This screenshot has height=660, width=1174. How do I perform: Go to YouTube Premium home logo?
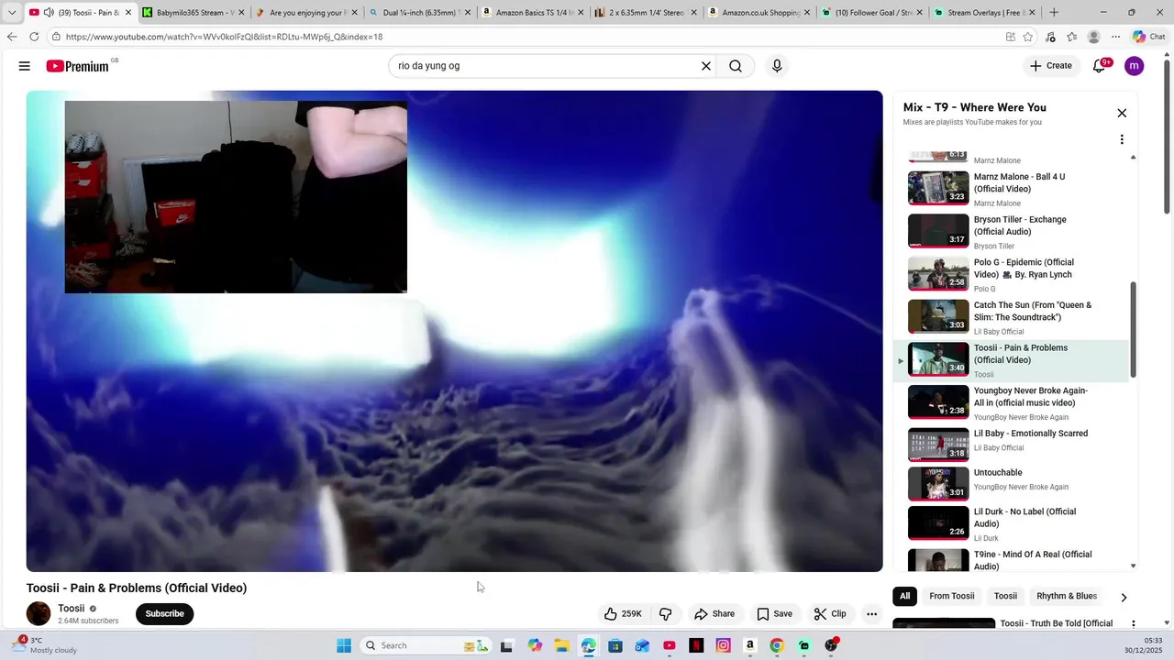(x=78, y=66)
